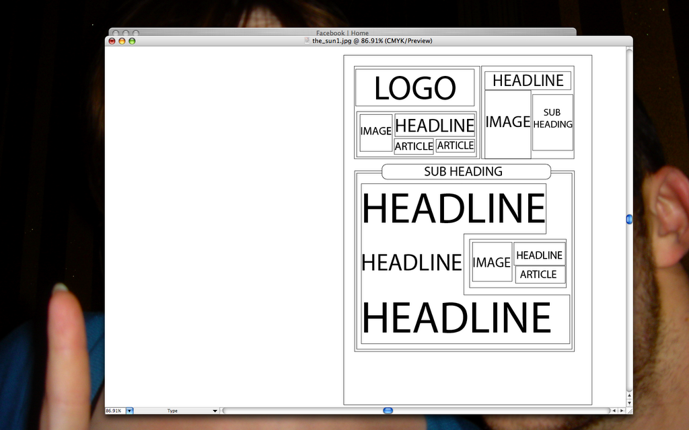The image size is (689, 430).
Task: Click the document proxy icon beside the_sun1.jpg
Action: (307, 40)
